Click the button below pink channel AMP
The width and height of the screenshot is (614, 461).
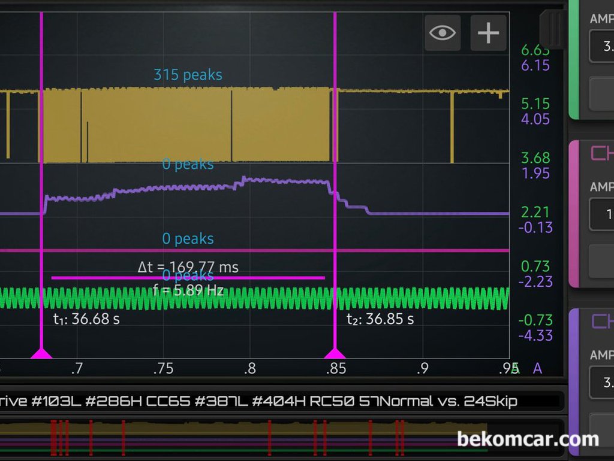pos(602,261)
